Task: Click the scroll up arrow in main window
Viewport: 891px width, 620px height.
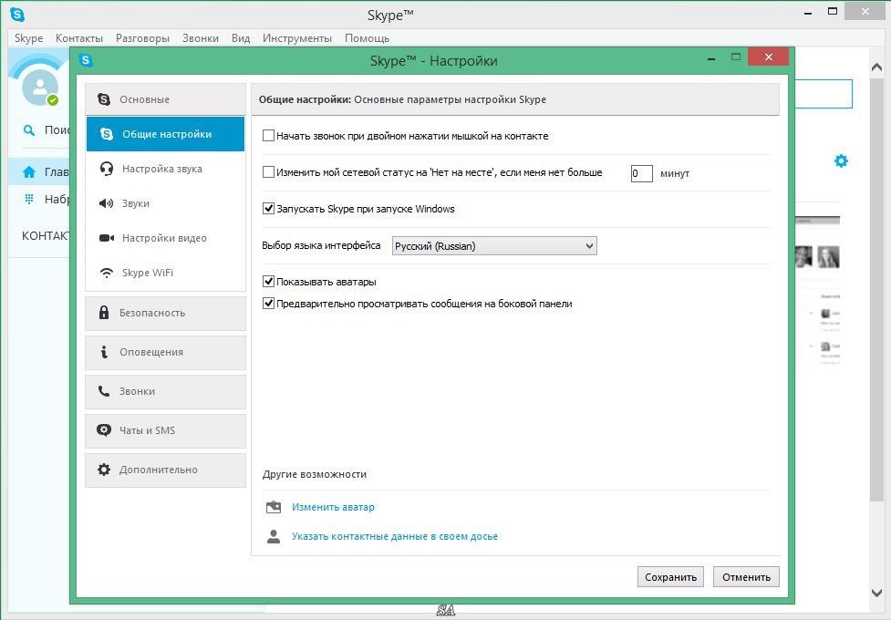Action: [876, 67]
